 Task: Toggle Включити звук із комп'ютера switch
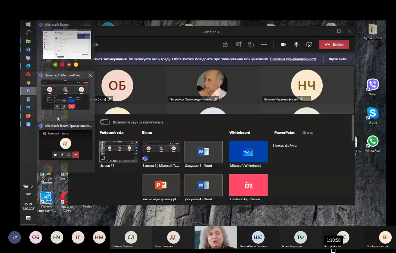pyautogui.click(x=105, y=122)
